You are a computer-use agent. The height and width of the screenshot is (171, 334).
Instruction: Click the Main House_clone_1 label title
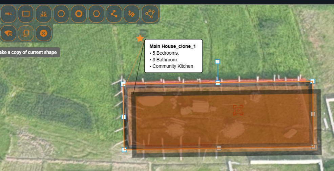[x=173, y=46]
